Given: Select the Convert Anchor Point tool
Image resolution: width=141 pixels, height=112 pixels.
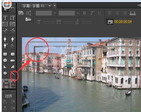Looking at the screenshot, I should (x=13, y=46).
